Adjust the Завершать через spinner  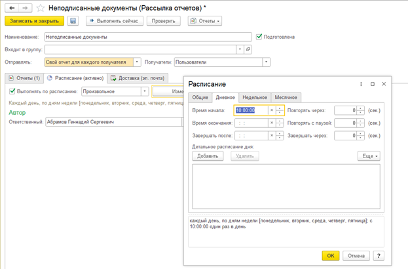point(360,136)
